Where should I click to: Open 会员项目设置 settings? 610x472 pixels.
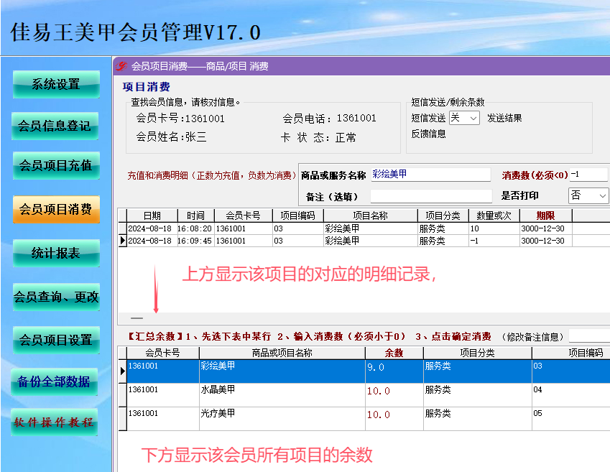coord(56,340)
